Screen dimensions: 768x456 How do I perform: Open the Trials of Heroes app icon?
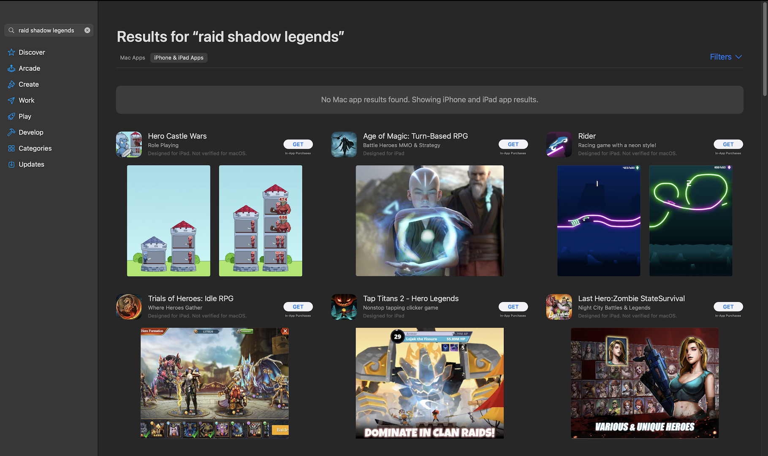tap(129, 307)
